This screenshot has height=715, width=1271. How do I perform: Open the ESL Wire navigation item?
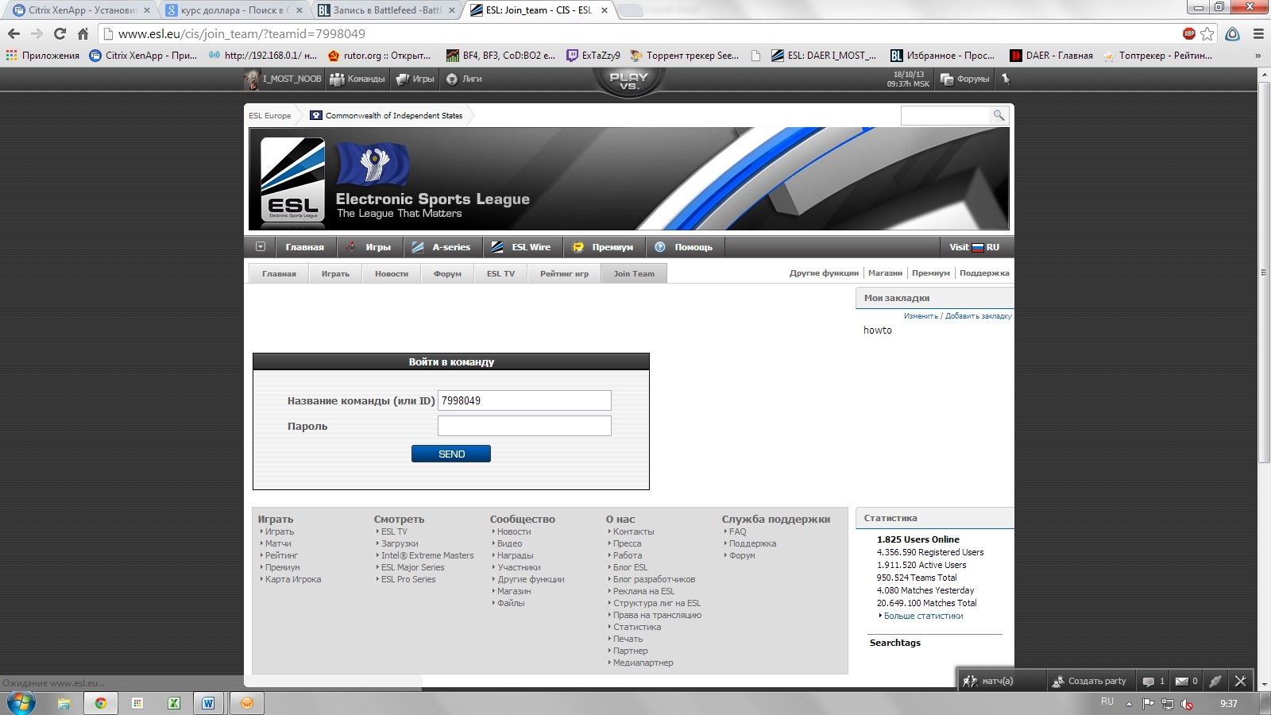521,247
